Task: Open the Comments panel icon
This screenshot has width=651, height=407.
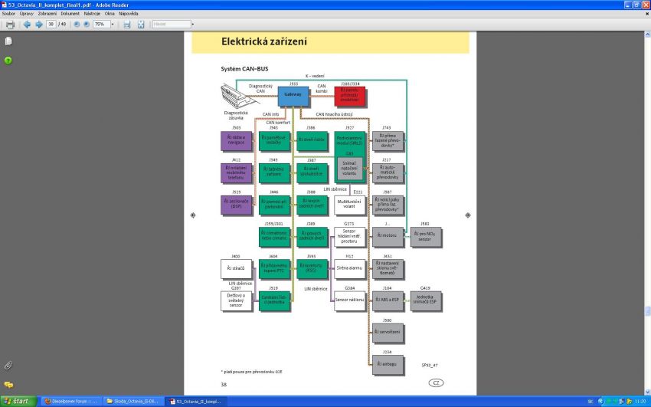Action: tap(8, 384)
